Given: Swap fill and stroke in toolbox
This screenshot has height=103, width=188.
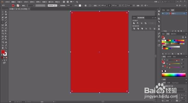Looking at the screenshot, I should click(x=6, y=51).
